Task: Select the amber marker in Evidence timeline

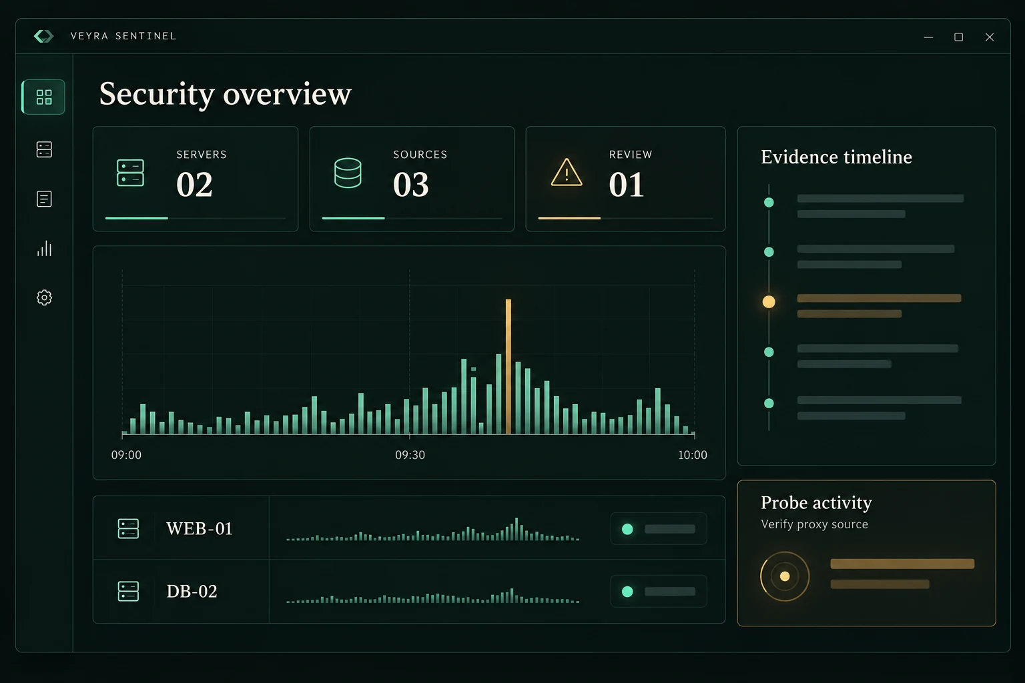Action: tap(769, 302)
